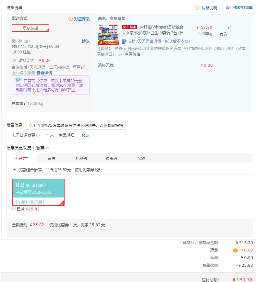
Task: Click the info icon beside 满168
Action: point(44,185)
